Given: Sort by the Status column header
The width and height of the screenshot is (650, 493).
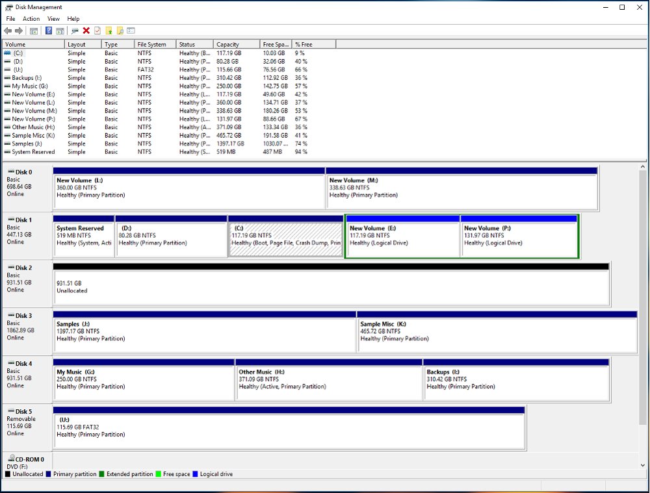Looking at the screenshot, I should [x=194, y=44].
